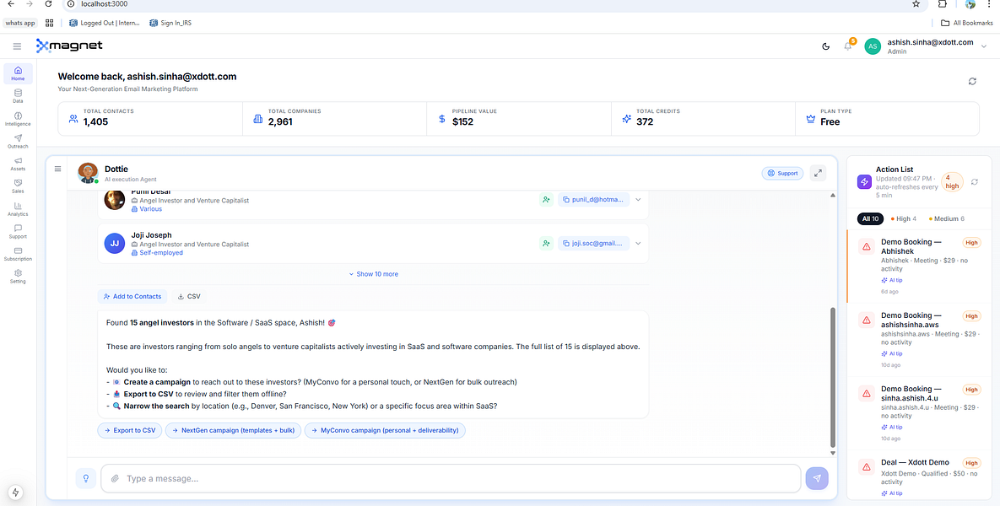
Task: Open the Assets sidebar section
Action: pyautogui.click(x=18, y=164)
